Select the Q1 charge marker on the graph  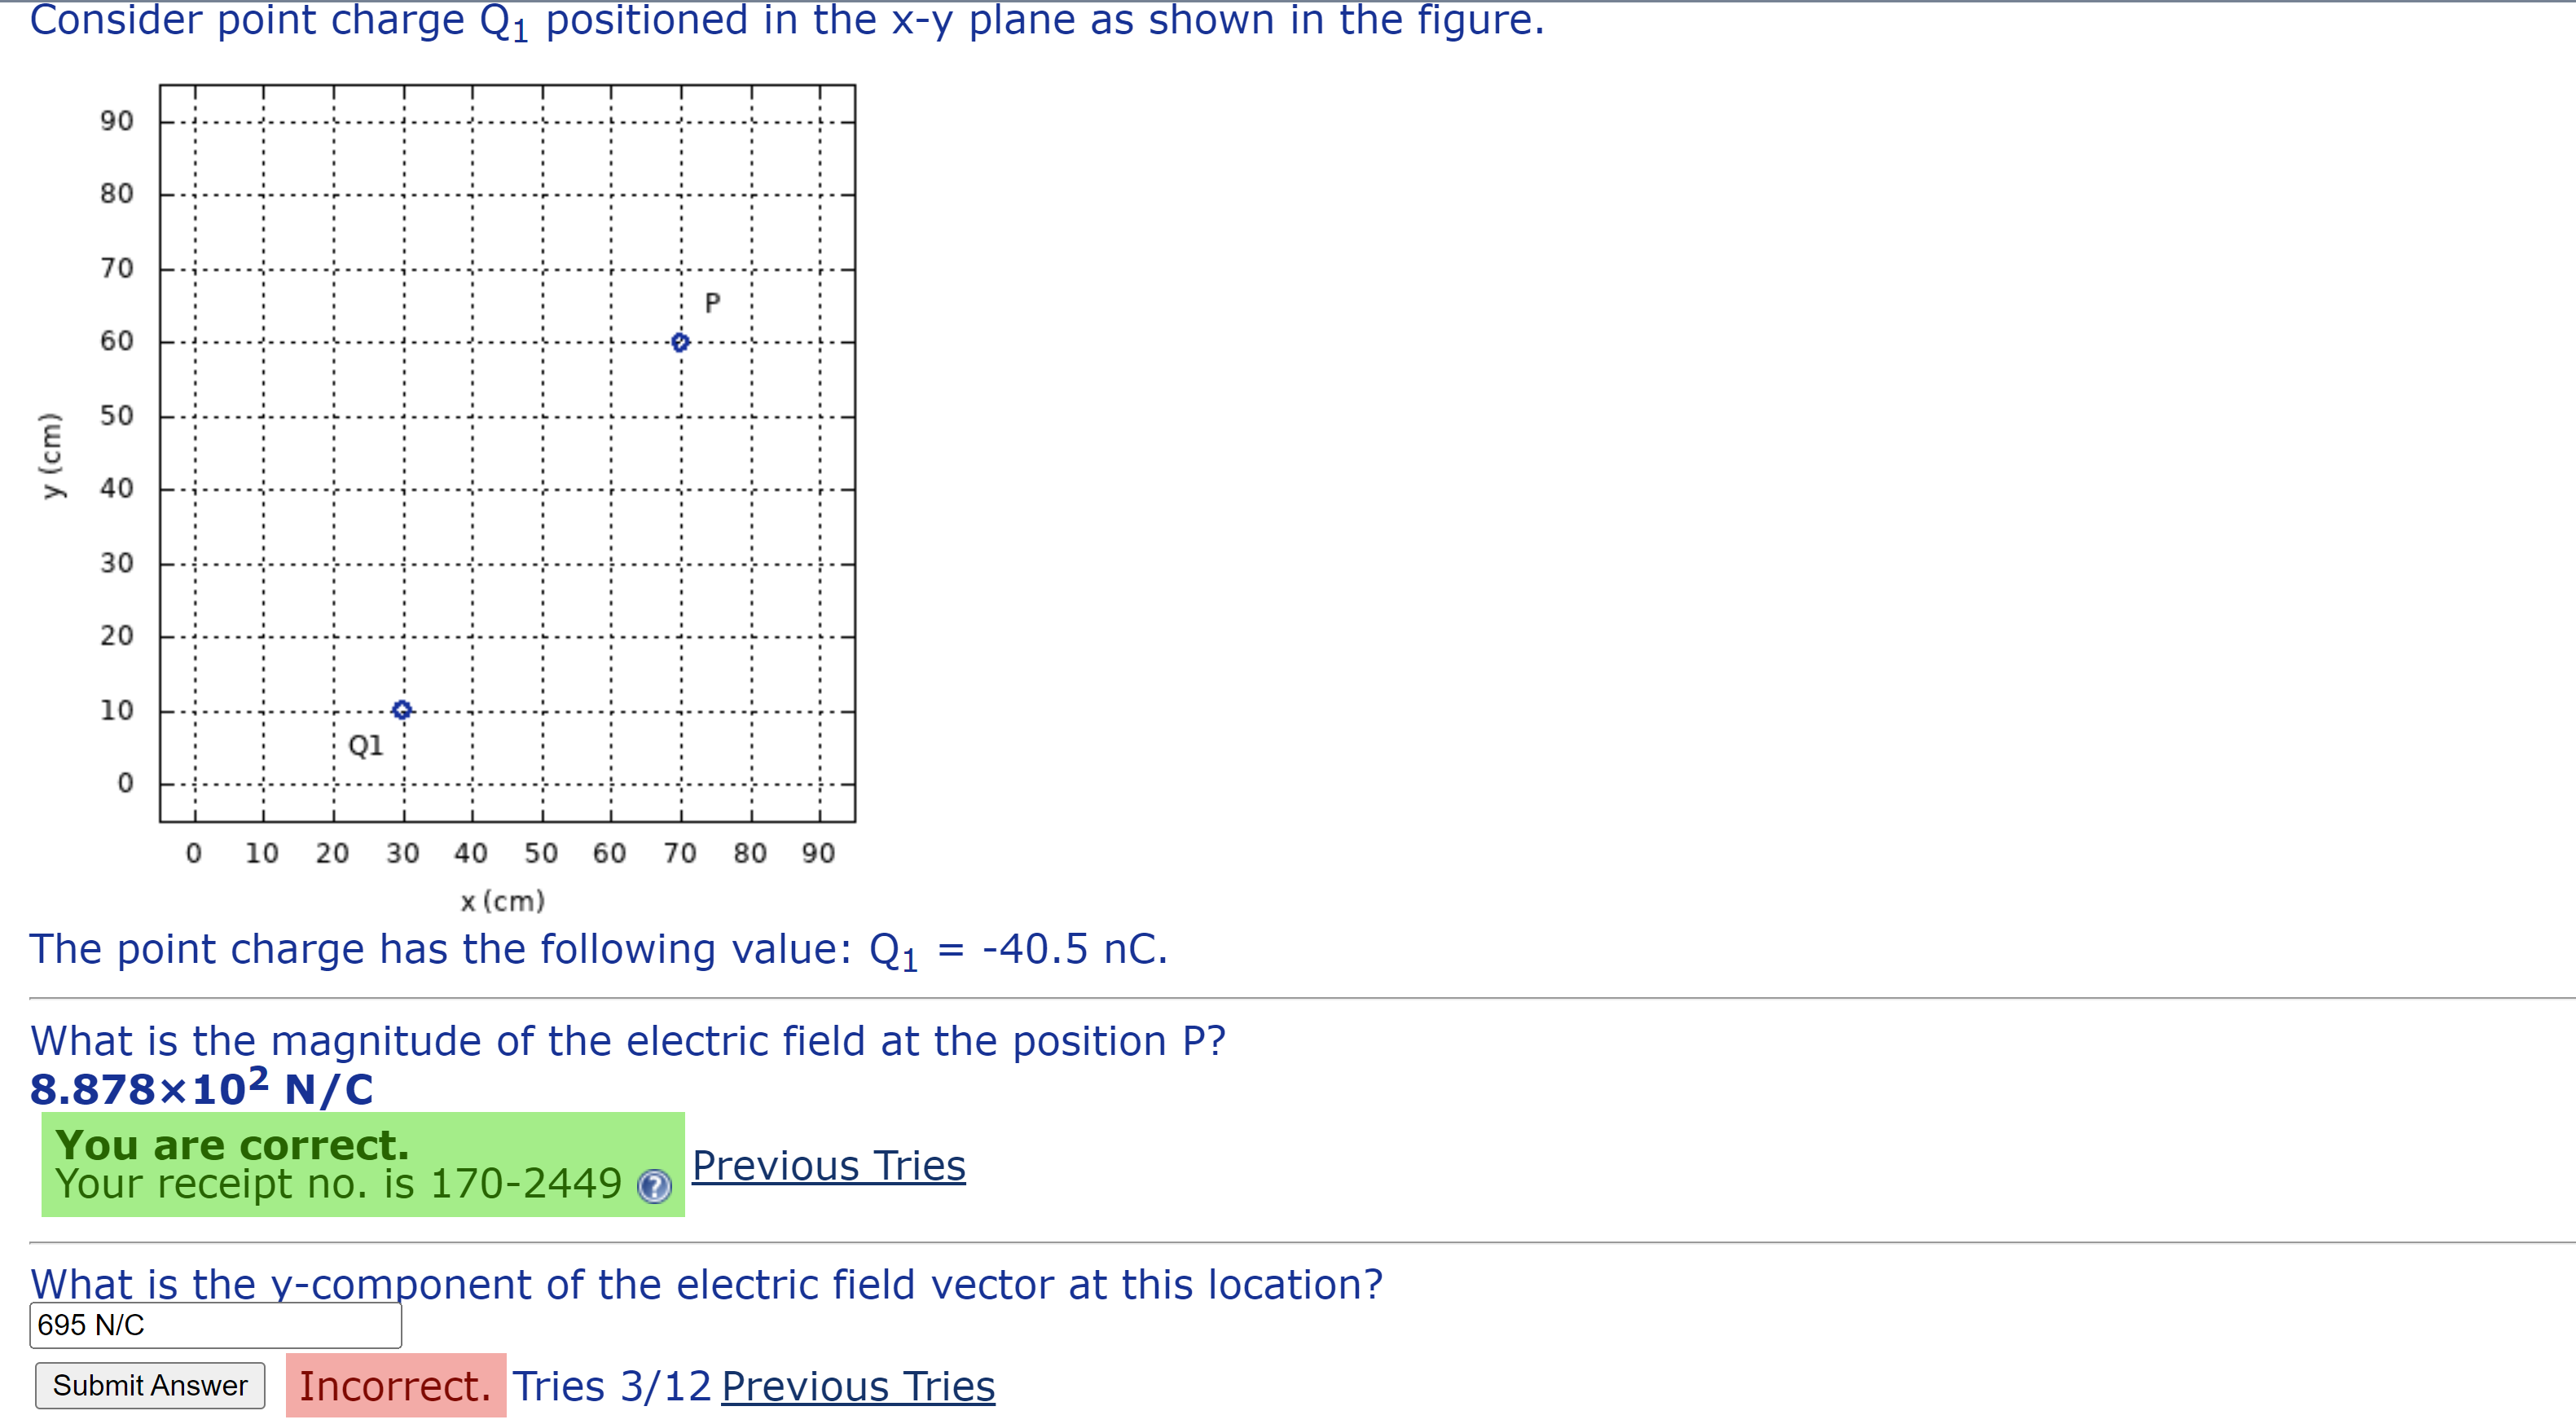403,710
